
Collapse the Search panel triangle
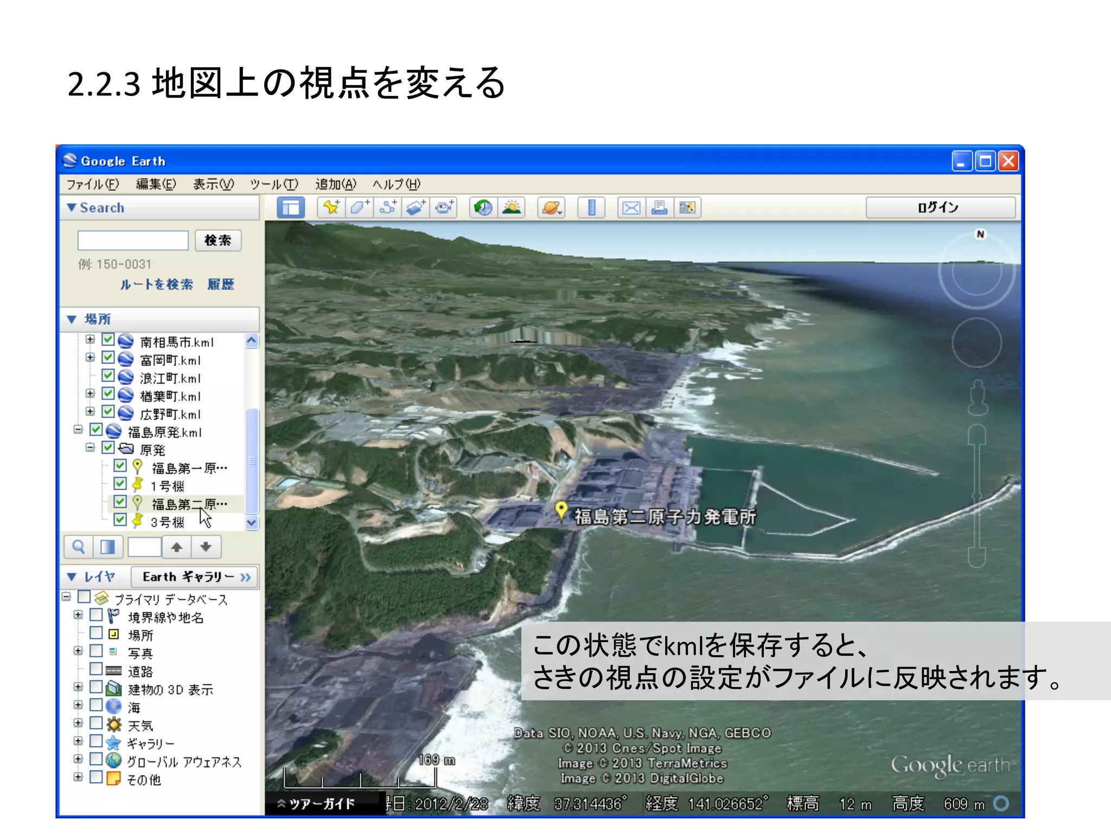[x=71, y=207]
